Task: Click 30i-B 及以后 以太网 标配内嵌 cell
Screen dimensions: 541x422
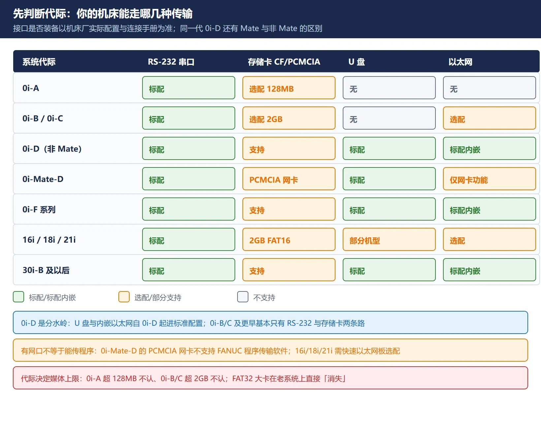Action: 490,270
